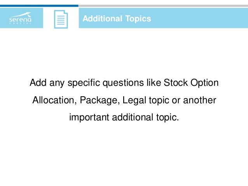Click the text lines inside the document icon
248x186 pixels.
click(61, 20)
